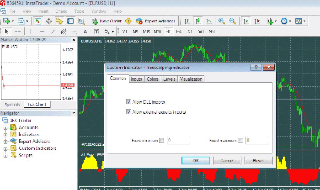The height and width of the screenshot is (190, 320).
Task: Open the New Chart toolbar icon
Action: [6, 21]
